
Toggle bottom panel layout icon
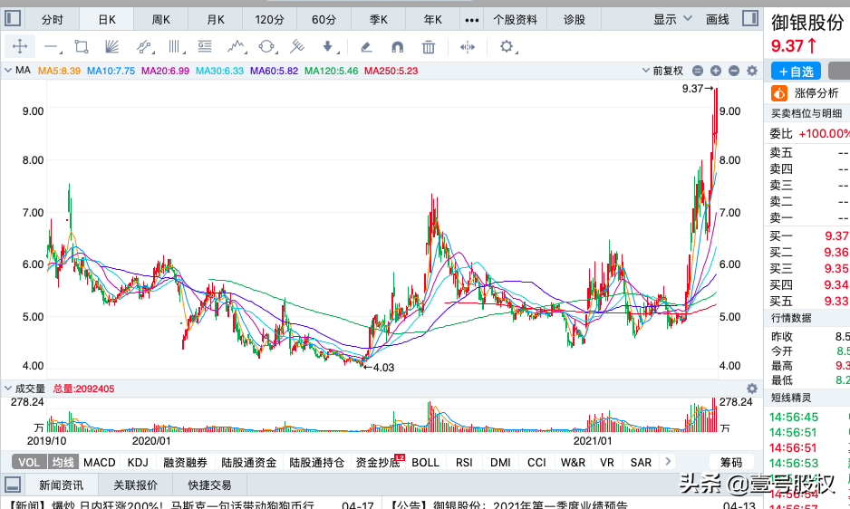point(13,484)
